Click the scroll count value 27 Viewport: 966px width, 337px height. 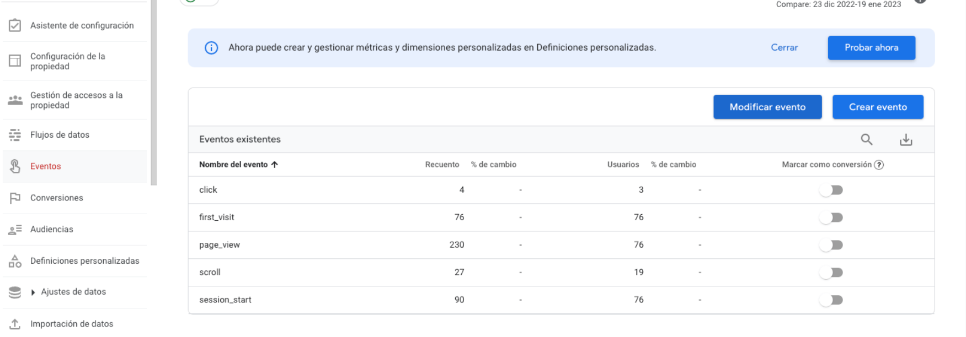(459, 273)
